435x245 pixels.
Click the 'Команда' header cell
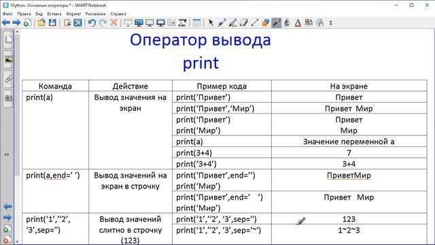[56, 86]
